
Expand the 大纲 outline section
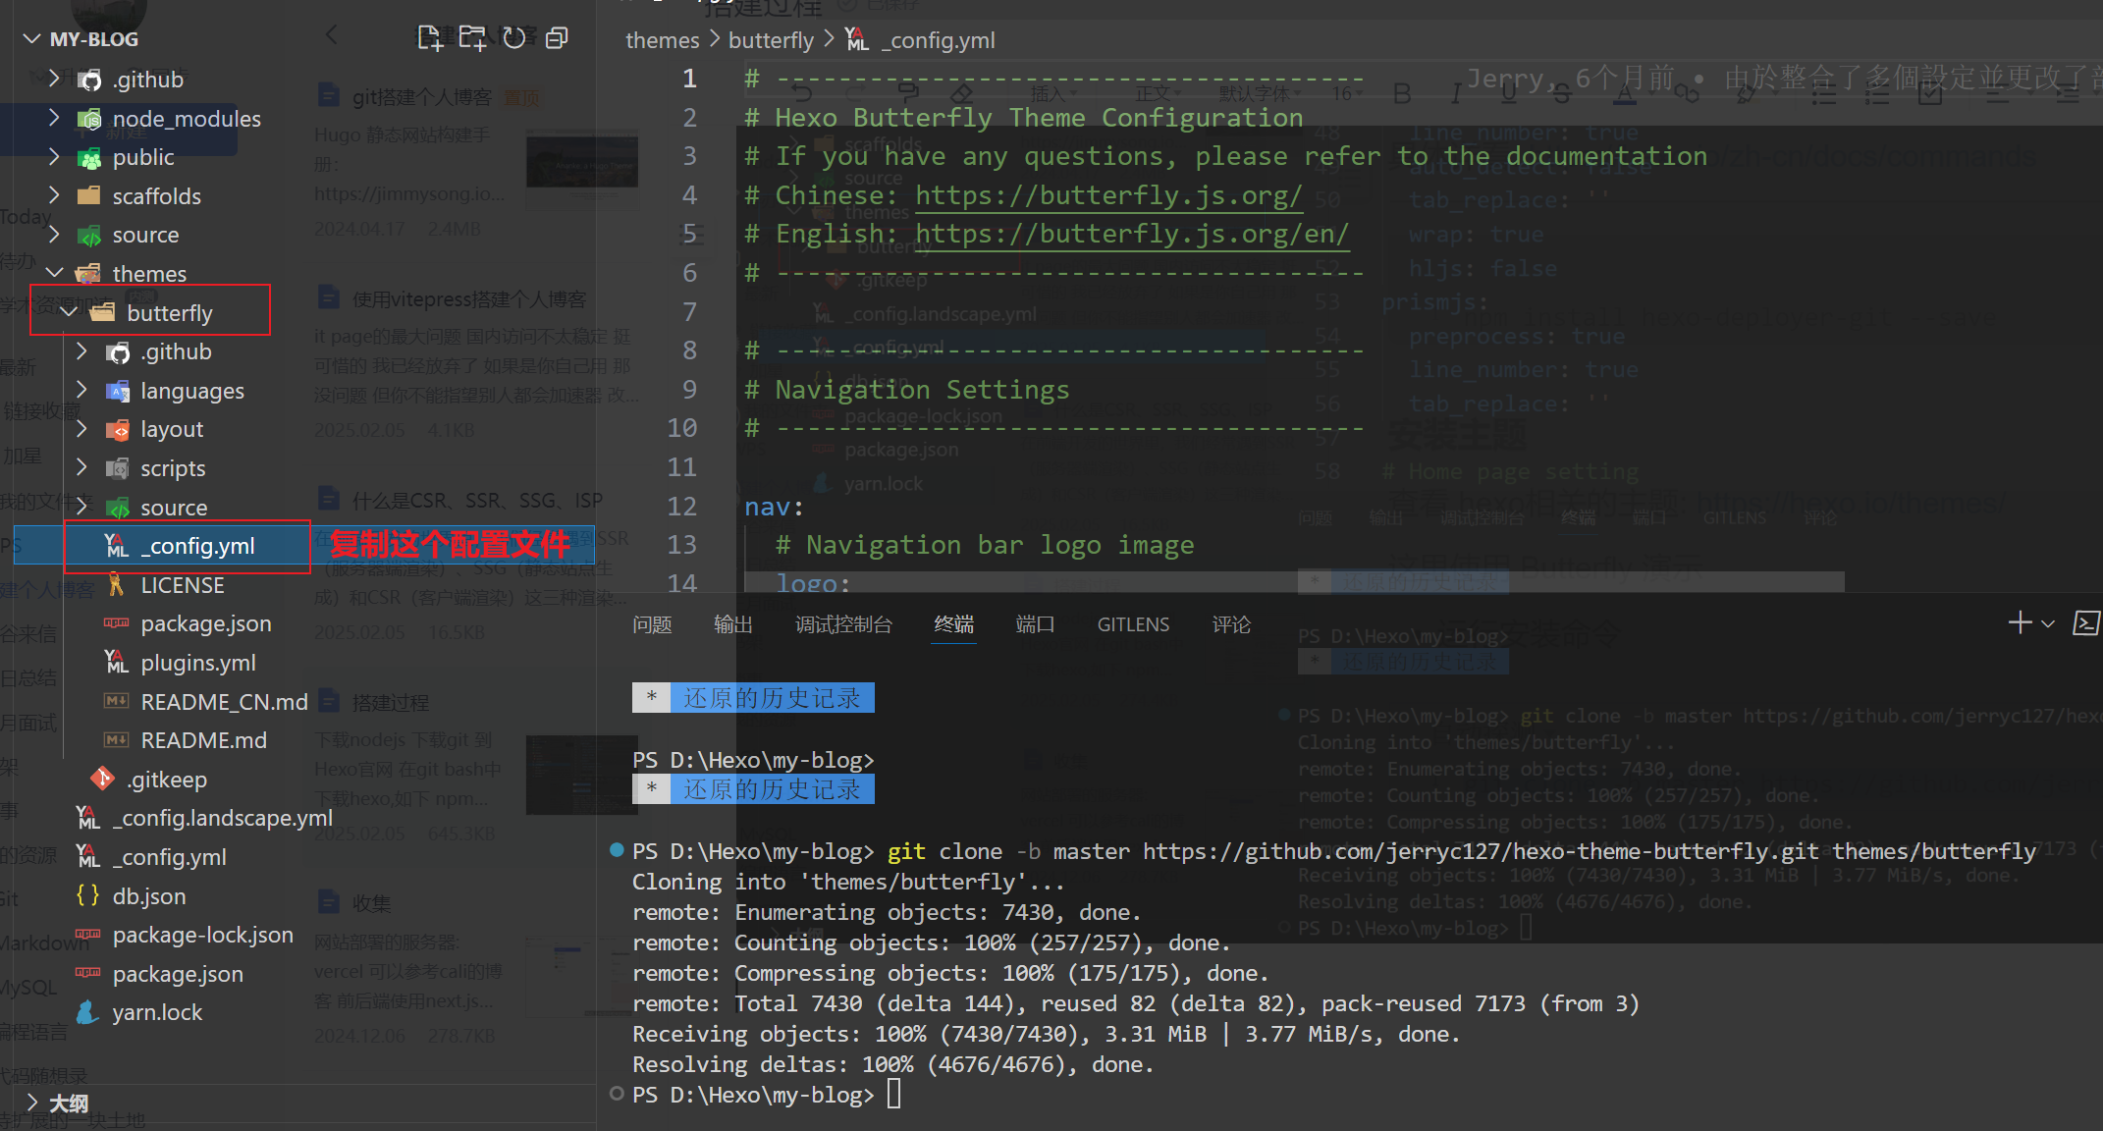point(68,1104)
